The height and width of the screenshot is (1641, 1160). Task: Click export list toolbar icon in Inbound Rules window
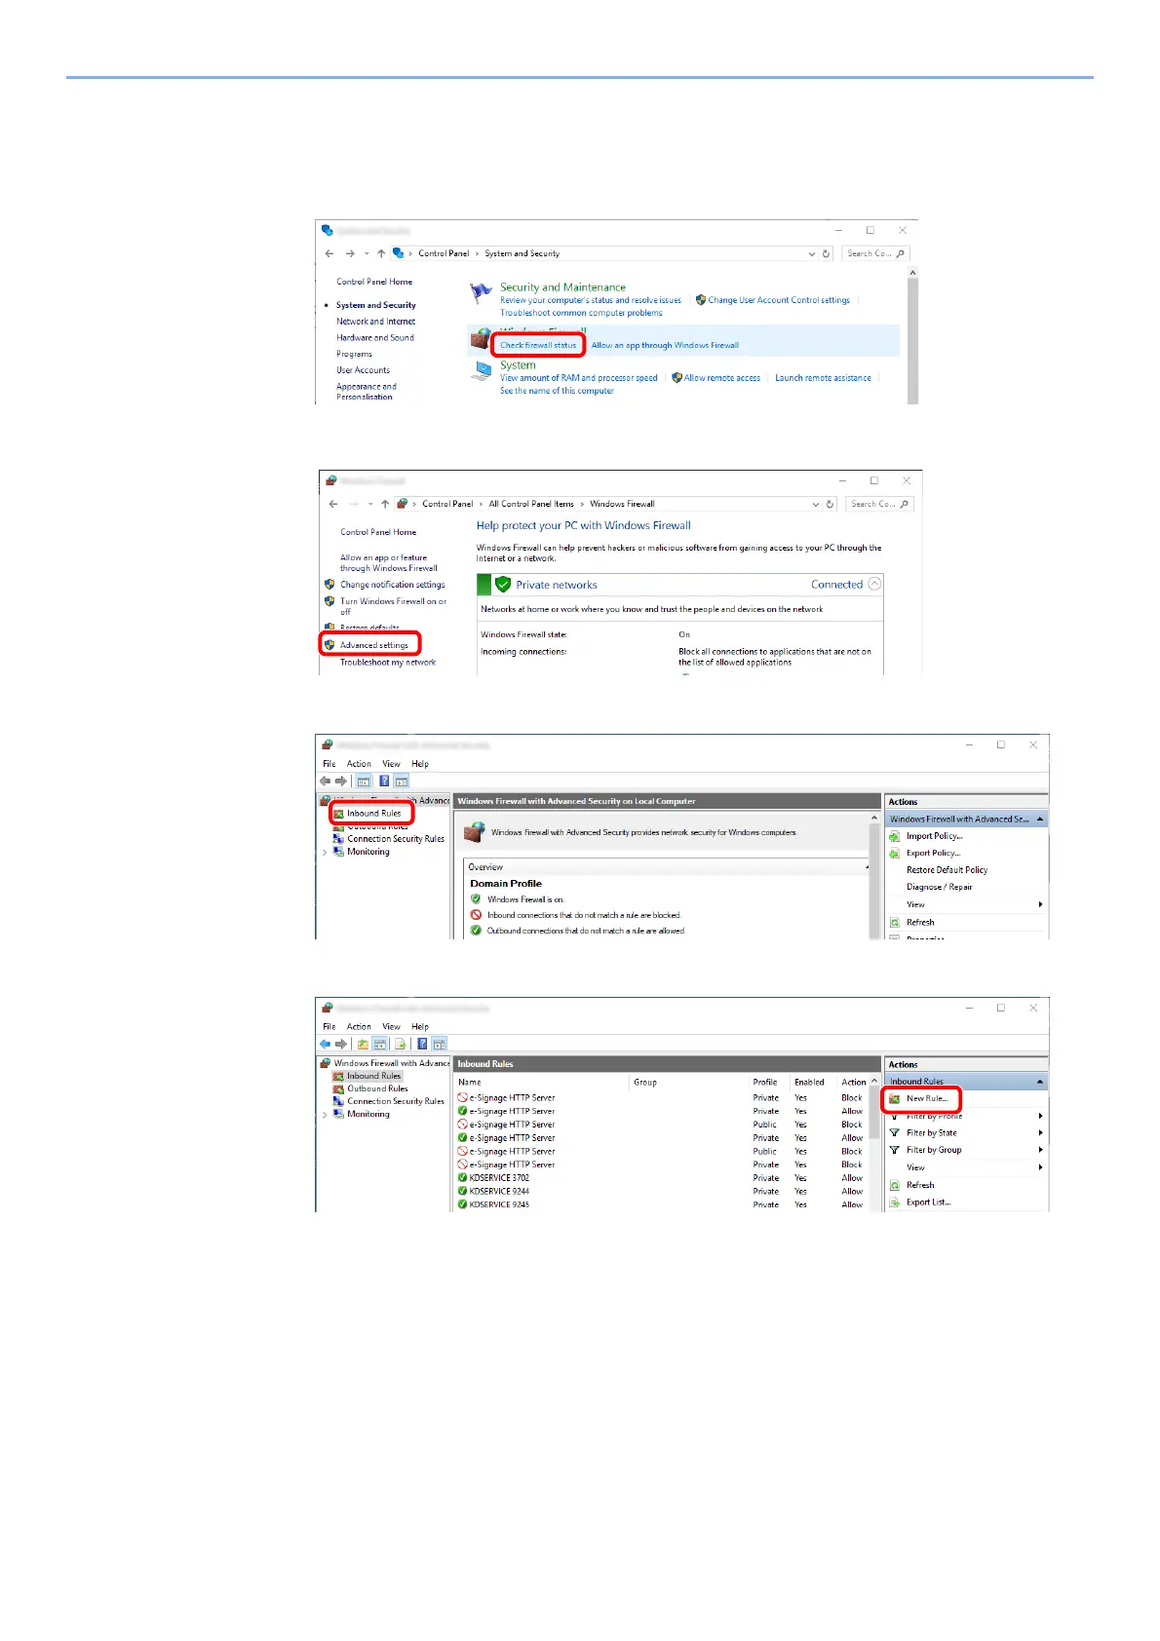click(400, 1044)
